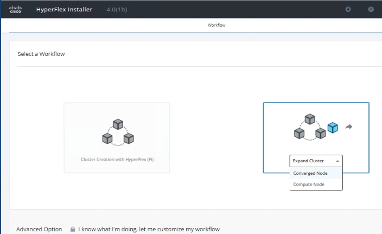Select Cluster Creation with HyperFlex (FI) card

click(x=117, y=138)
